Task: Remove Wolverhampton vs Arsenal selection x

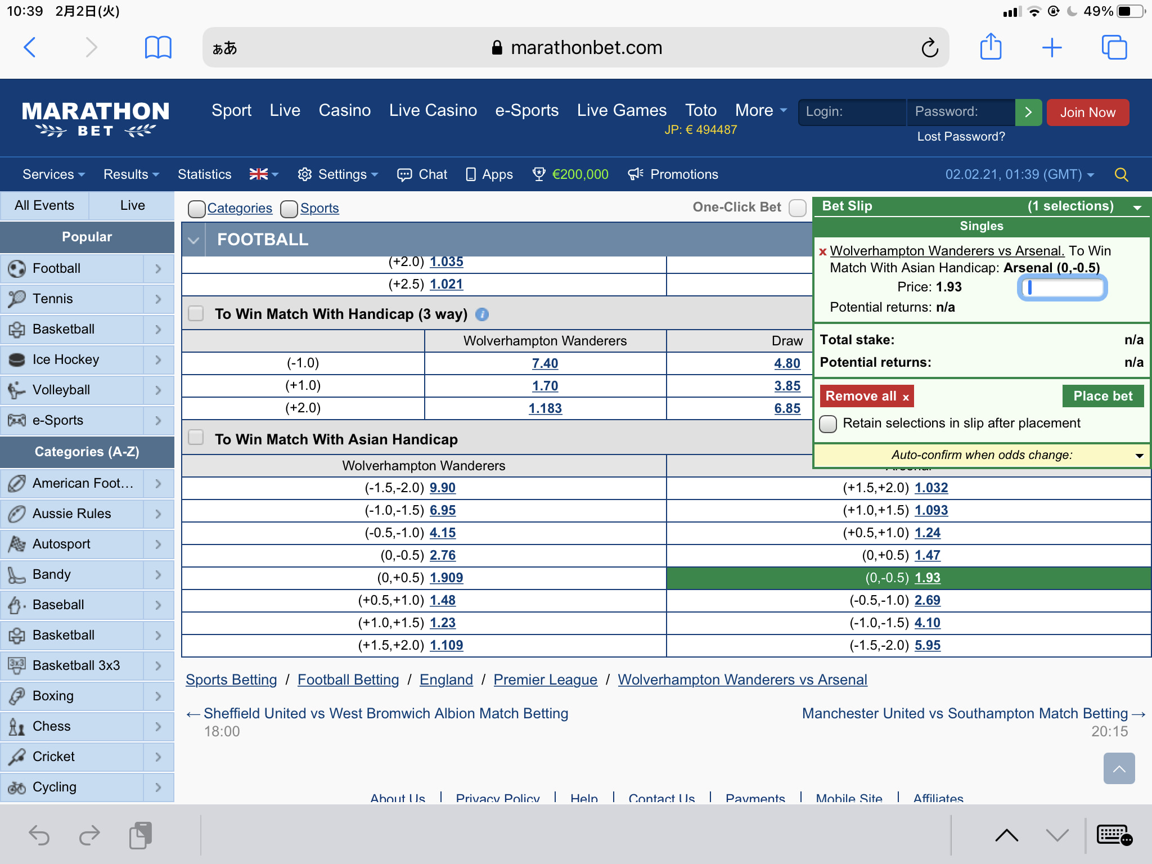Action: pos(822,252)
